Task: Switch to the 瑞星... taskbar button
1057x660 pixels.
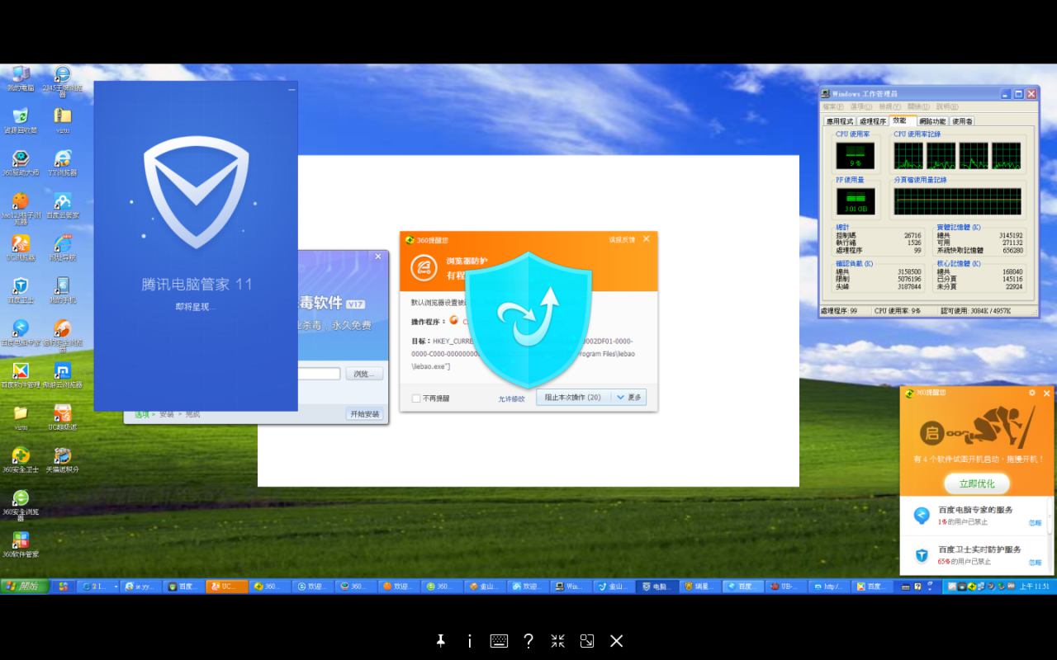Action: point(701,587)
